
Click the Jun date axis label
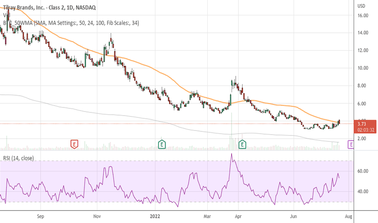293,216
